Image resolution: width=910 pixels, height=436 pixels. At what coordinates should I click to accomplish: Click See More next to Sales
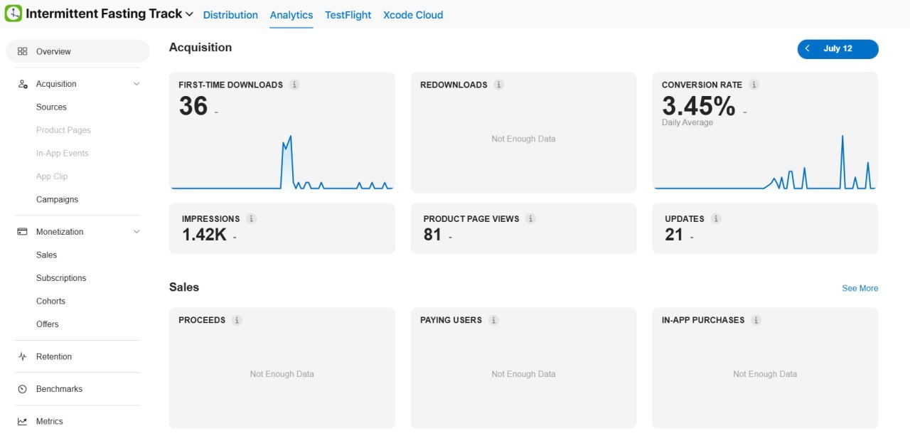pos(860,288)
